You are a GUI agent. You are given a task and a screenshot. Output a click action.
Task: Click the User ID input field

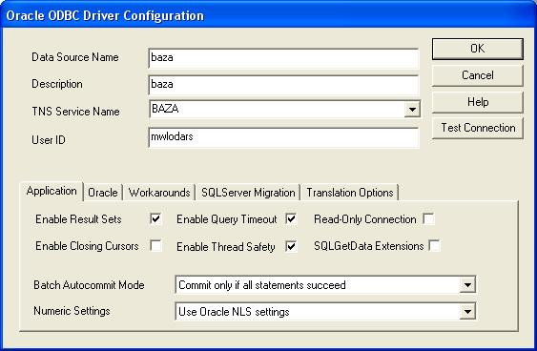pyautogui.click(x=283, y=137)
